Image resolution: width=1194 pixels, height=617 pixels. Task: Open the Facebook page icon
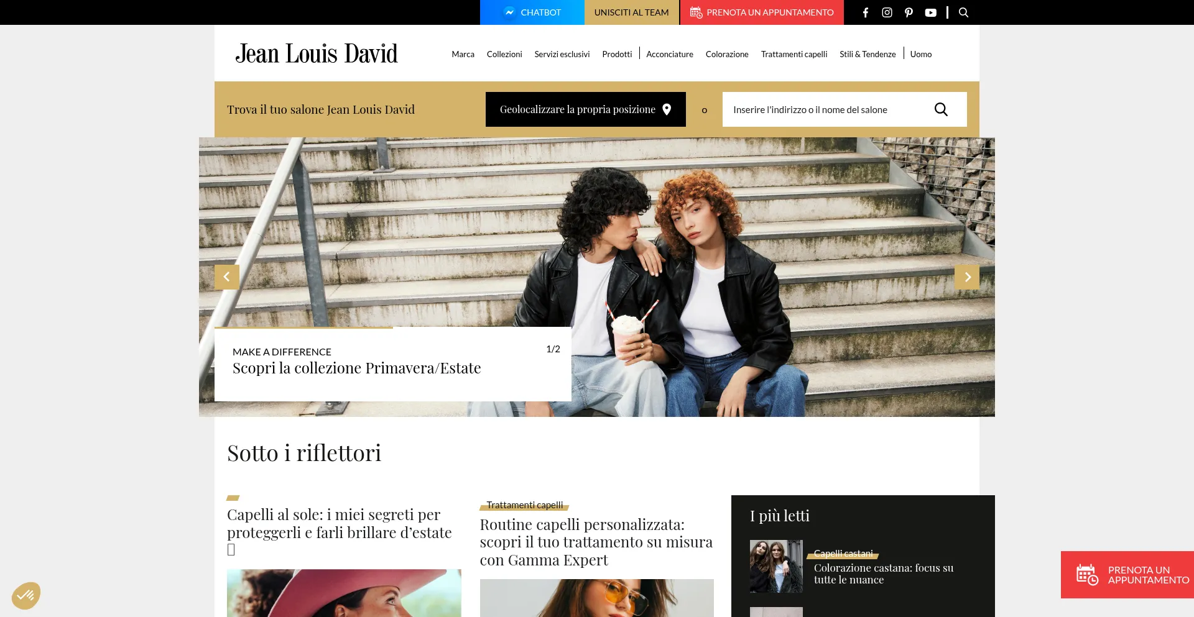pos(865,12)
